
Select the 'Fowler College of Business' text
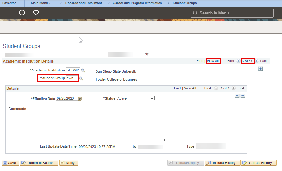[x=116, y=79]
